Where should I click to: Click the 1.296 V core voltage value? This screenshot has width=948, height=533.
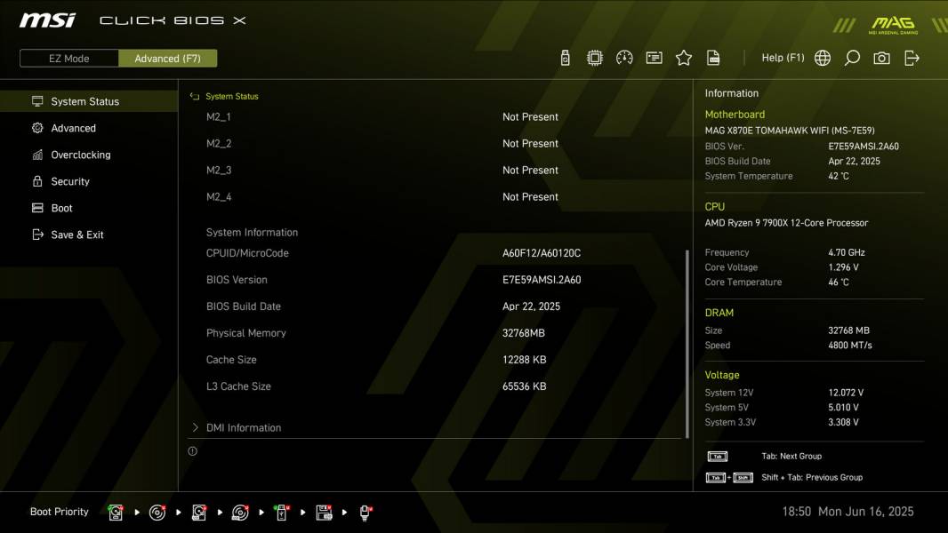coord(843,266)
